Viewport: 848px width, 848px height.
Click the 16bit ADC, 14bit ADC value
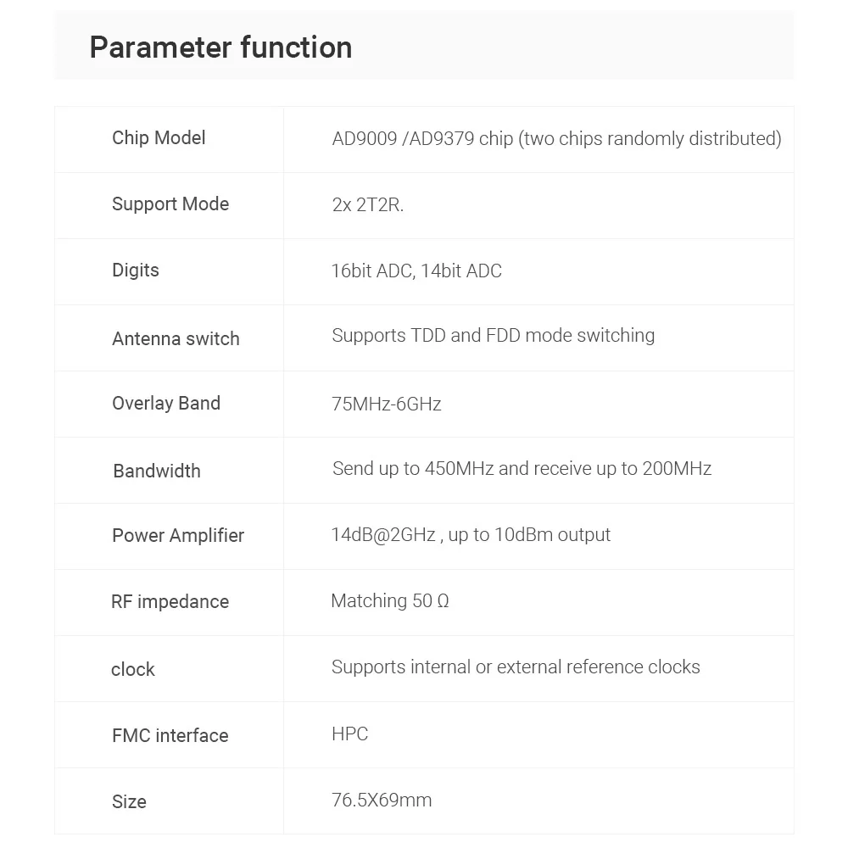[416, 271]
